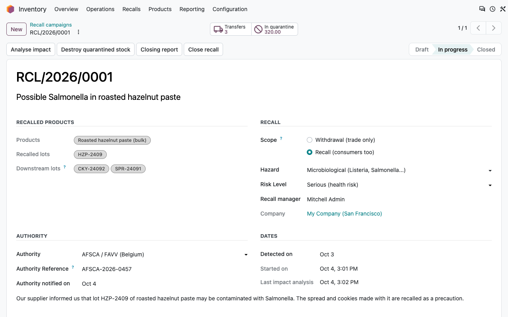508x317 pixels.
Task: Click Closing report button
Action: pos(159,50)
